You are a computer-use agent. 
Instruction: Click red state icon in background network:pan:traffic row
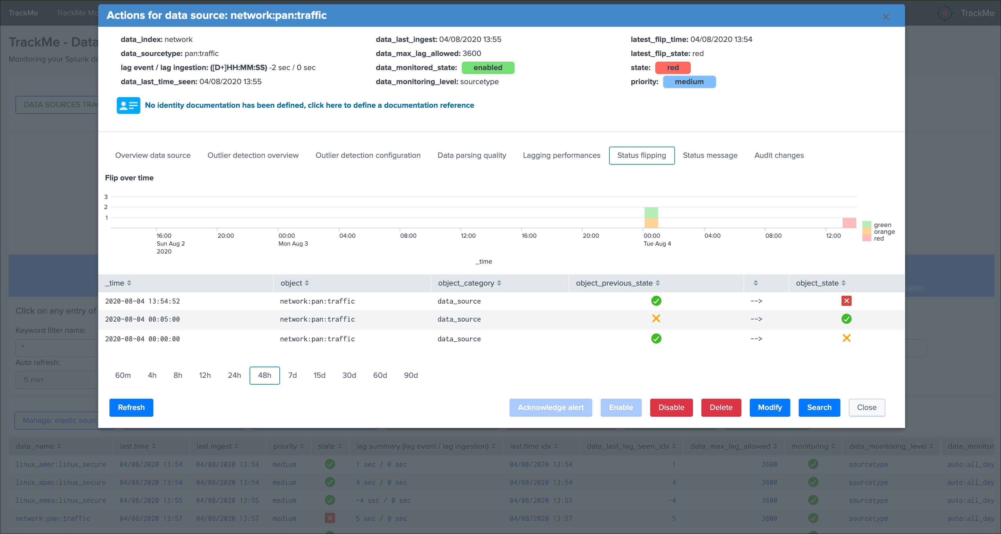tap(330, 518)
